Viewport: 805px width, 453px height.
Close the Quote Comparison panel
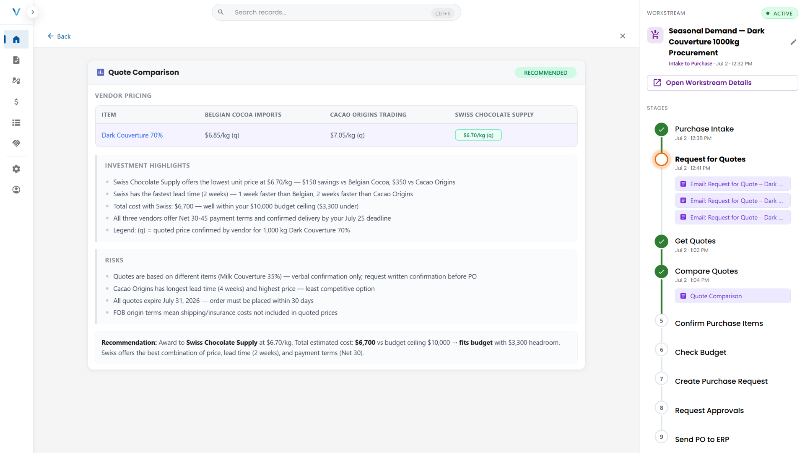tap(622, 36)
